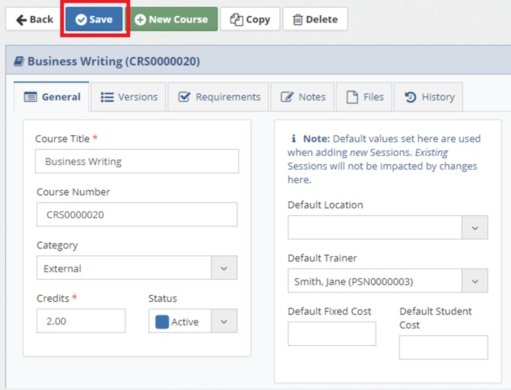Create a New Course
The image size is (511, 390).
pos(171,20)
